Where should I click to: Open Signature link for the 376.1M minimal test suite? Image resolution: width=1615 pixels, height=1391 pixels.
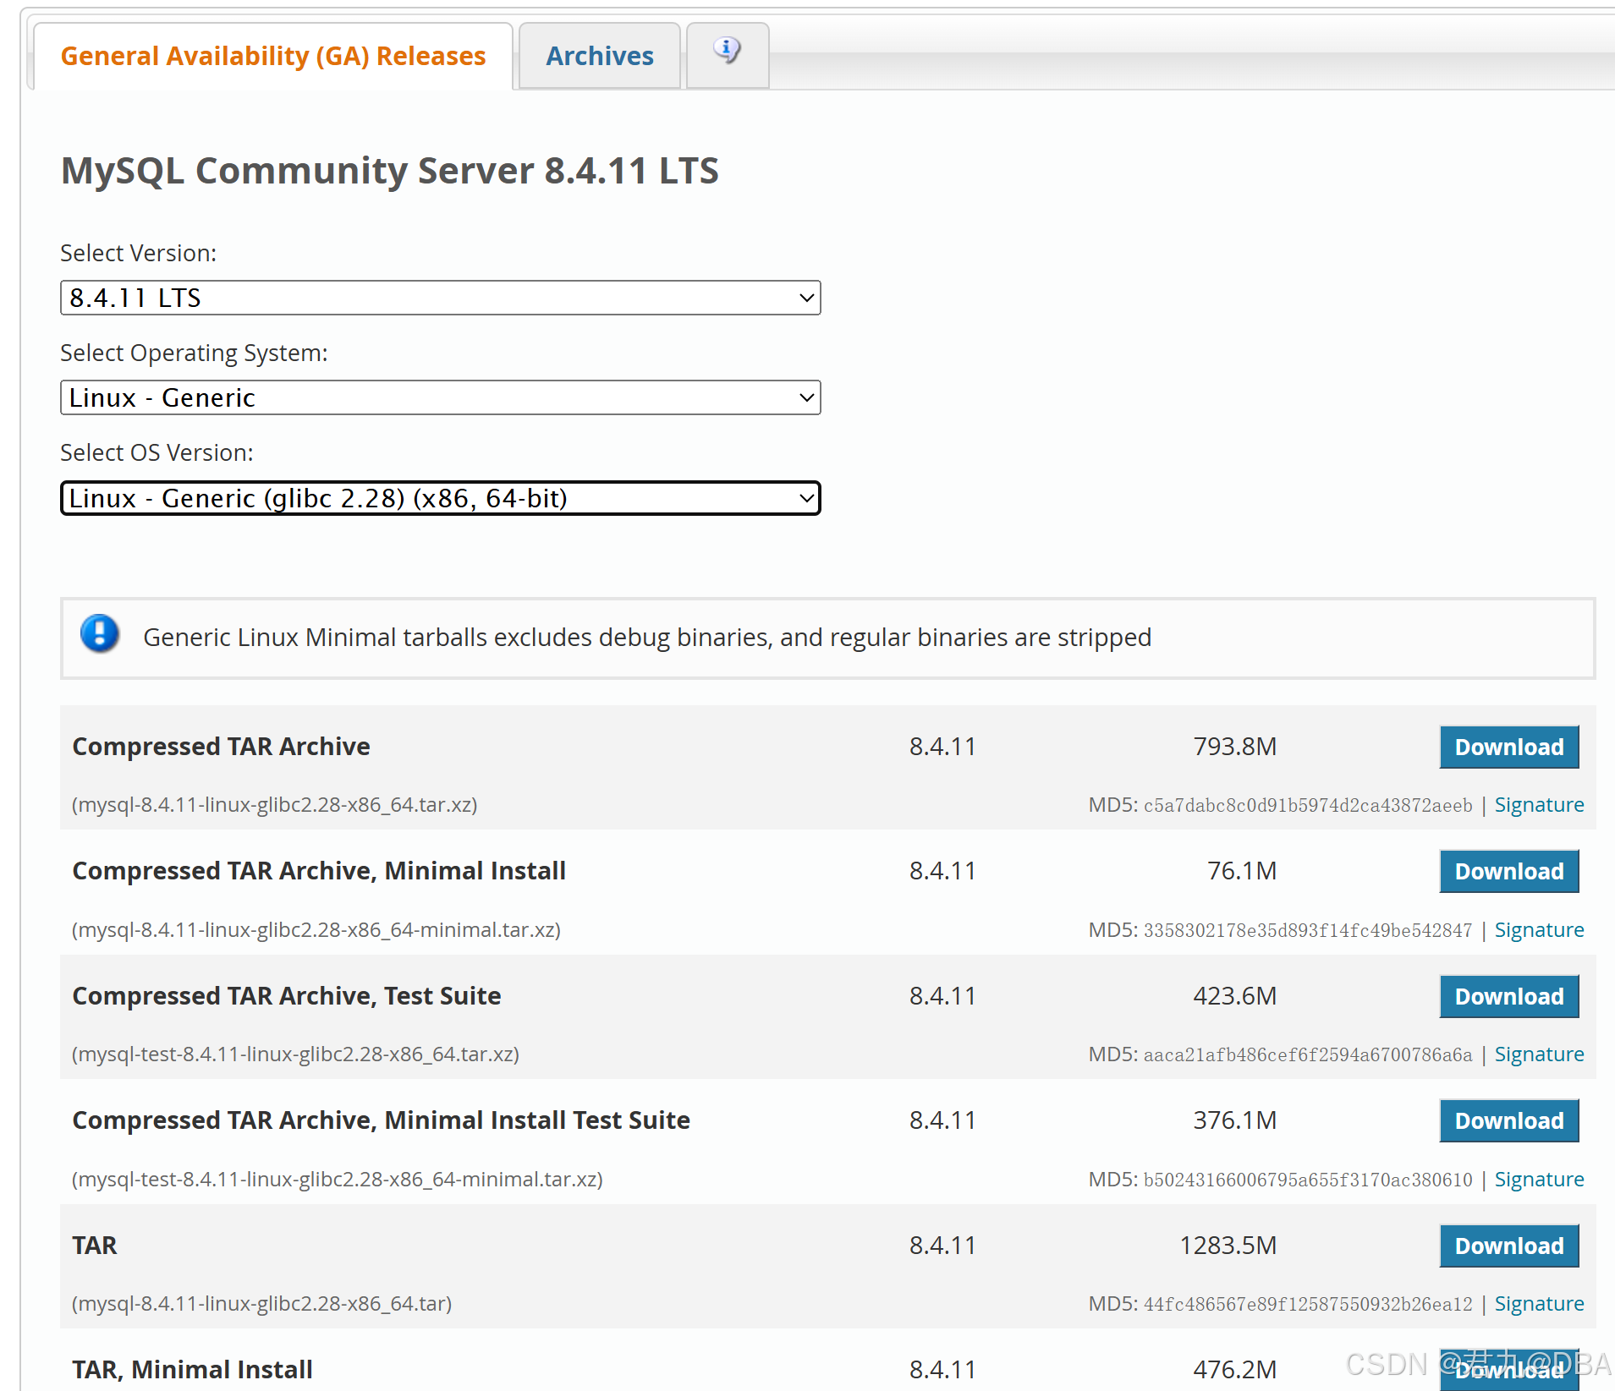pyautogui.click(x=1539, y=1180)
